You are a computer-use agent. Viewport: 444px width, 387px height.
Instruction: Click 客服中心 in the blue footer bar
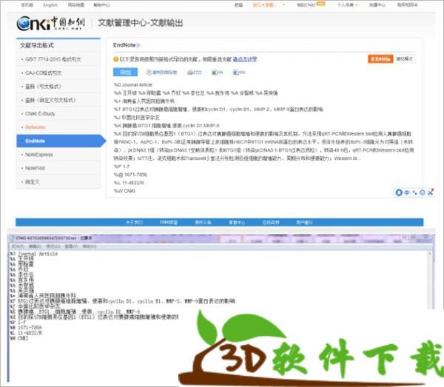237,222
